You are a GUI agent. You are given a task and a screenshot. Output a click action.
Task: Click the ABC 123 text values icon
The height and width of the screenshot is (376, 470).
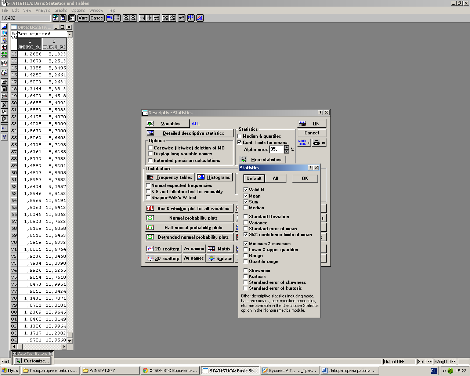(x=191, y=18)
